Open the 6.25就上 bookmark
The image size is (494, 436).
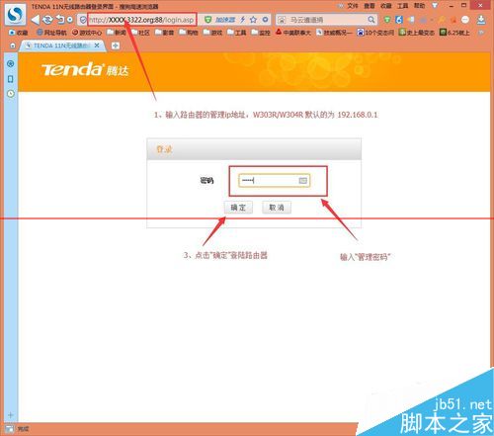tap(454, 33)
